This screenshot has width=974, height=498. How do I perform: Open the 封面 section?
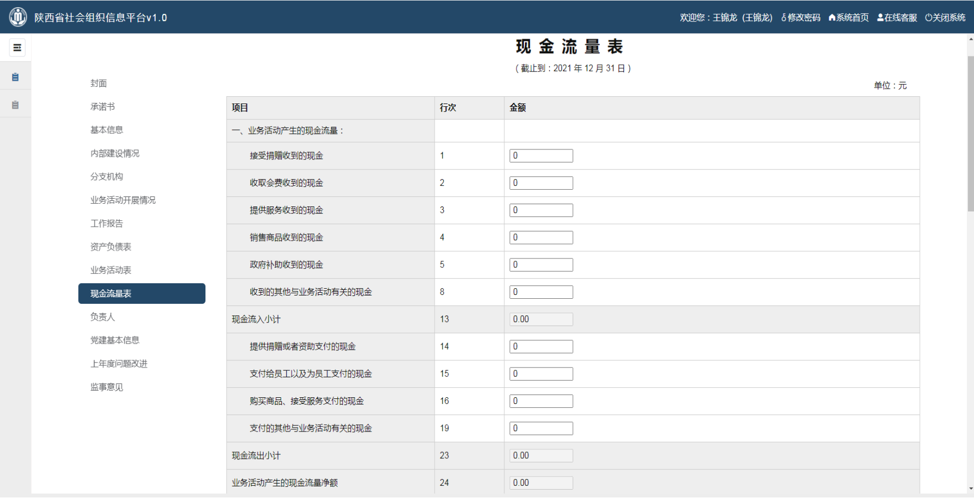pos(99,83)
